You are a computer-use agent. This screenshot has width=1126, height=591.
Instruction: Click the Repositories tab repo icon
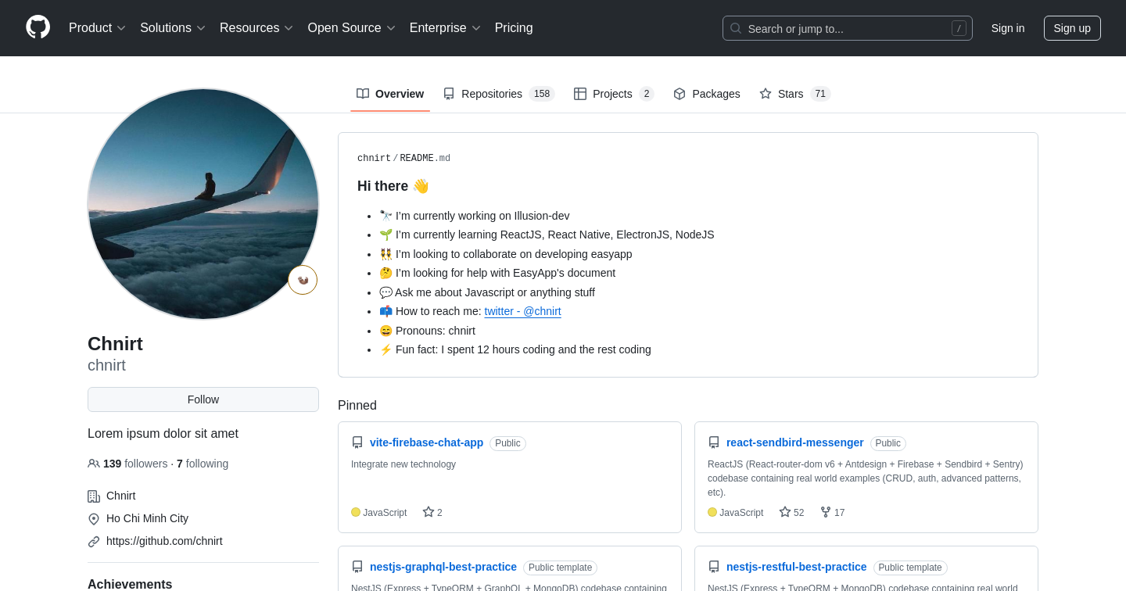[x=449, y=94]
